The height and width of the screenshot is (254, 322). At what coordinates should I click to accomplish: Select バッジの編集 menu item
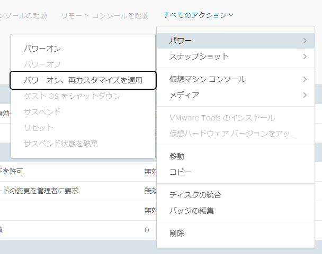[x=236, y=211]
